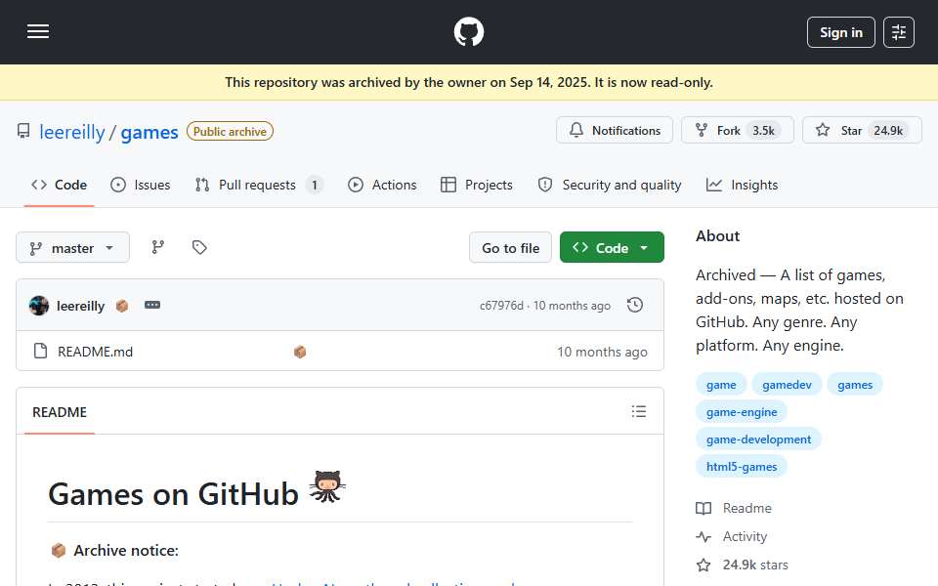938x586 pixels.
Task: Click the GitHub Octocat logo
Action: 468,31
